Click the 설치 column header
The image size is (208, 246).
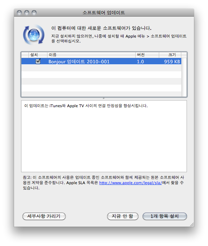(38, 55)
